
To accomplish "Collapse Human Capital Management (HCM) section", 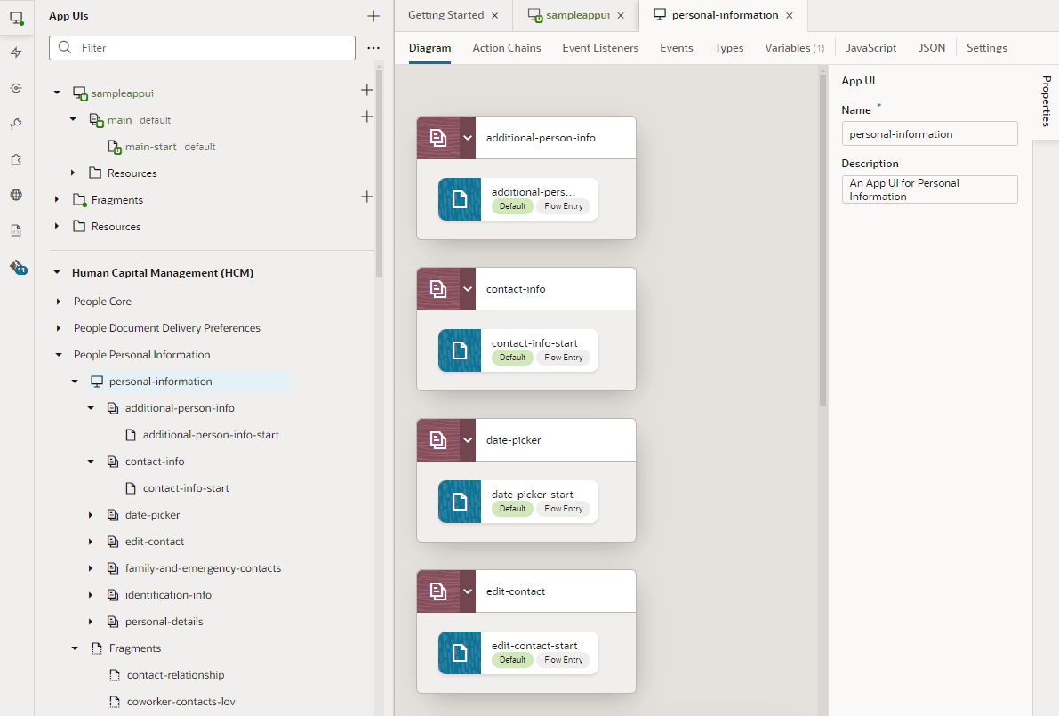I will coord(57,273).
